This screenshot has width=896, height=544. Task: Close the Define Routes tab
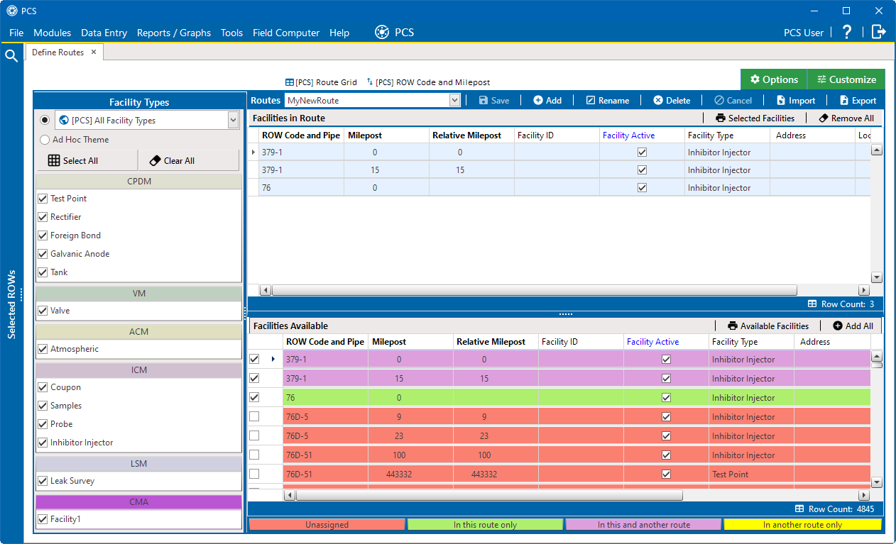point(94,52)
